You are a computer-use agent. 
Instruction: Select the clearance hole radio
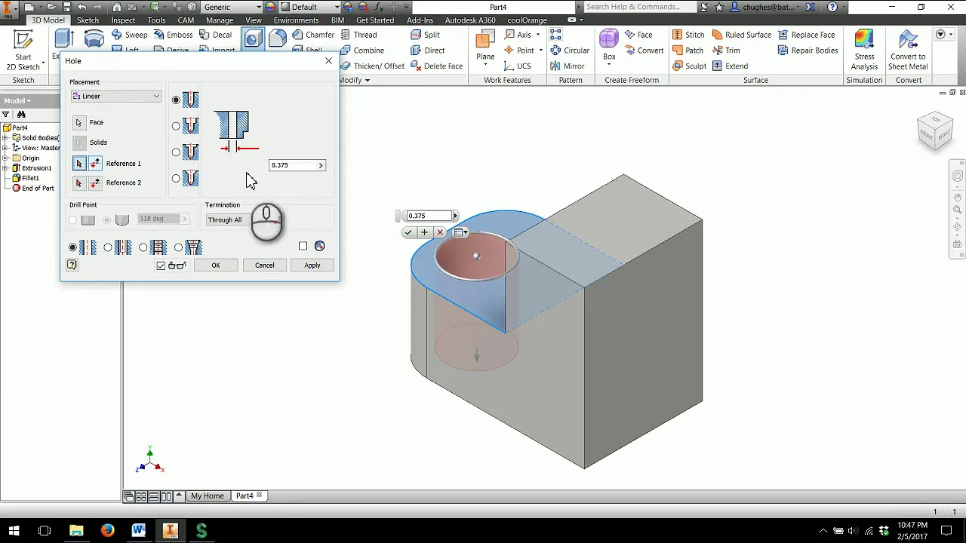pyautogui.click(x=108, y=247)
